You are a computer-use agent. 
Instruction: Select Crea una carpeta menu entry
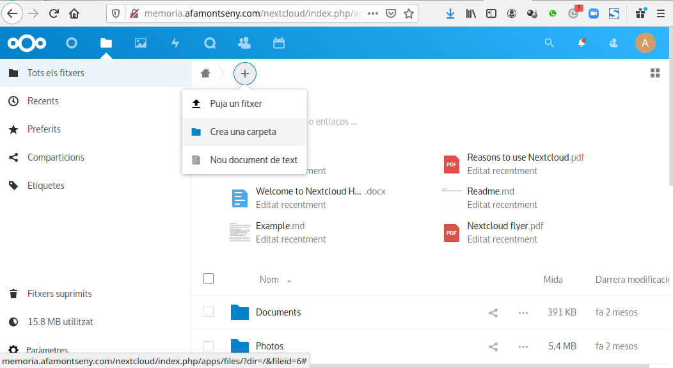coord(243,132)
